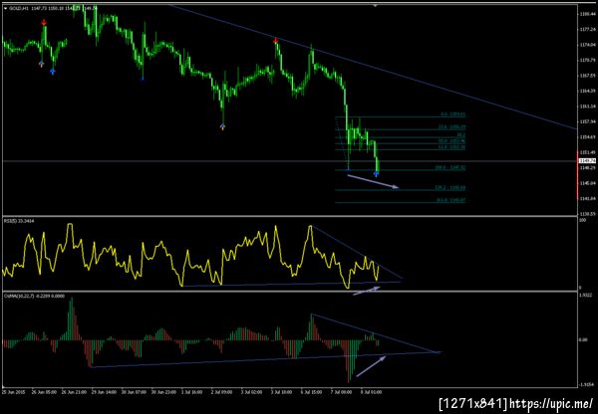
Task: Click the OsMA scale value 1.9322
Action: [586, 296]
